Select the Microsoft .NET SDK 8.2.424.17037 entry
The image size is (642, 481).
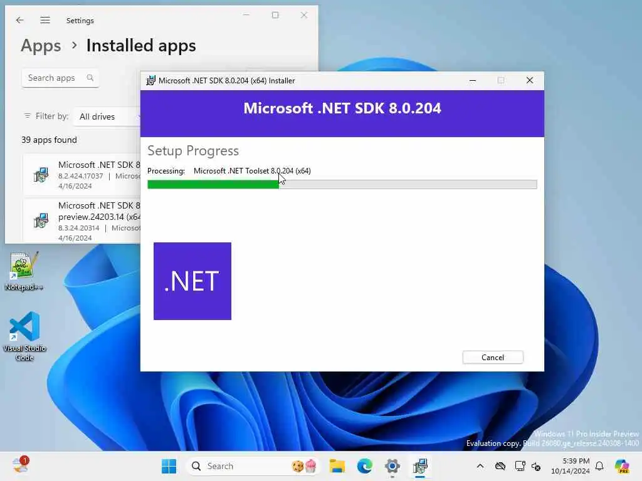82,175
